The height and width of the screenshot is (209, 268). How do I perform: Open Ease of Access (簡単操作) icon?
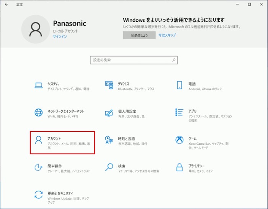[x=38, y=167]
